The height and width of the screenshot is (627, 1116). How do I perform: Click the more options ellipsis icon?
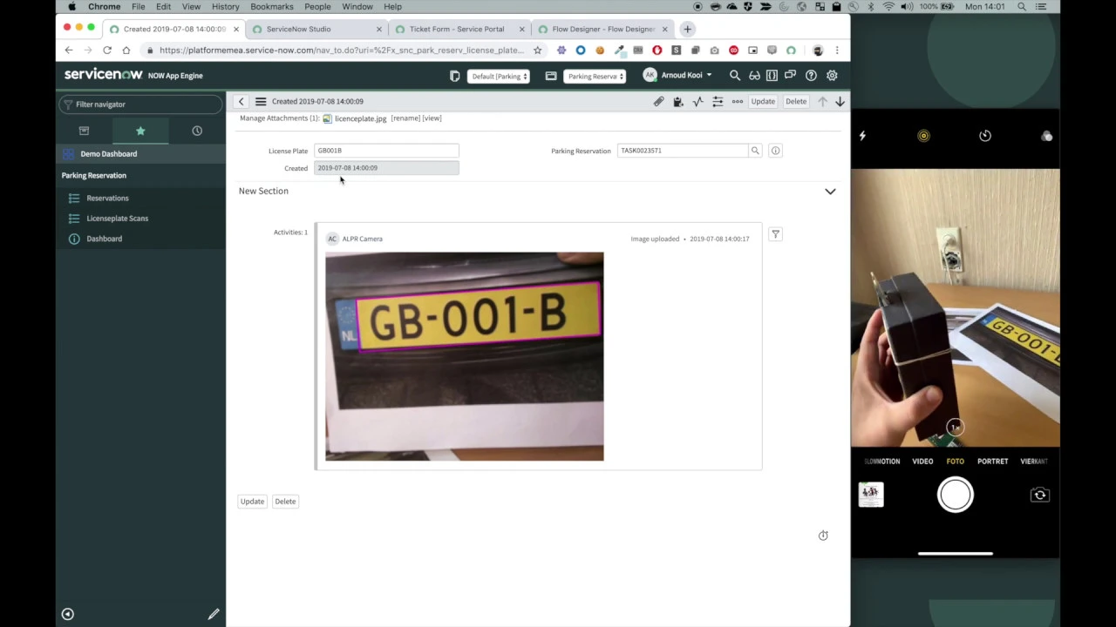737,101
